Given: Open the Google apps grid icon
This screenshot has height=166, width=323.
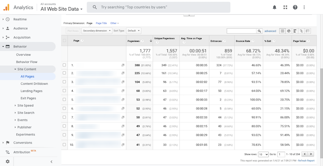Looking at the screenshot, I should (285, 8).
